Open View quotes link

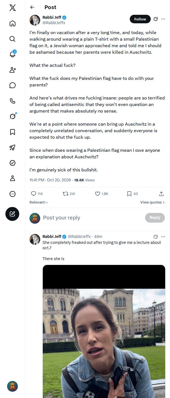pyautogui.click(x=152, y=202)
